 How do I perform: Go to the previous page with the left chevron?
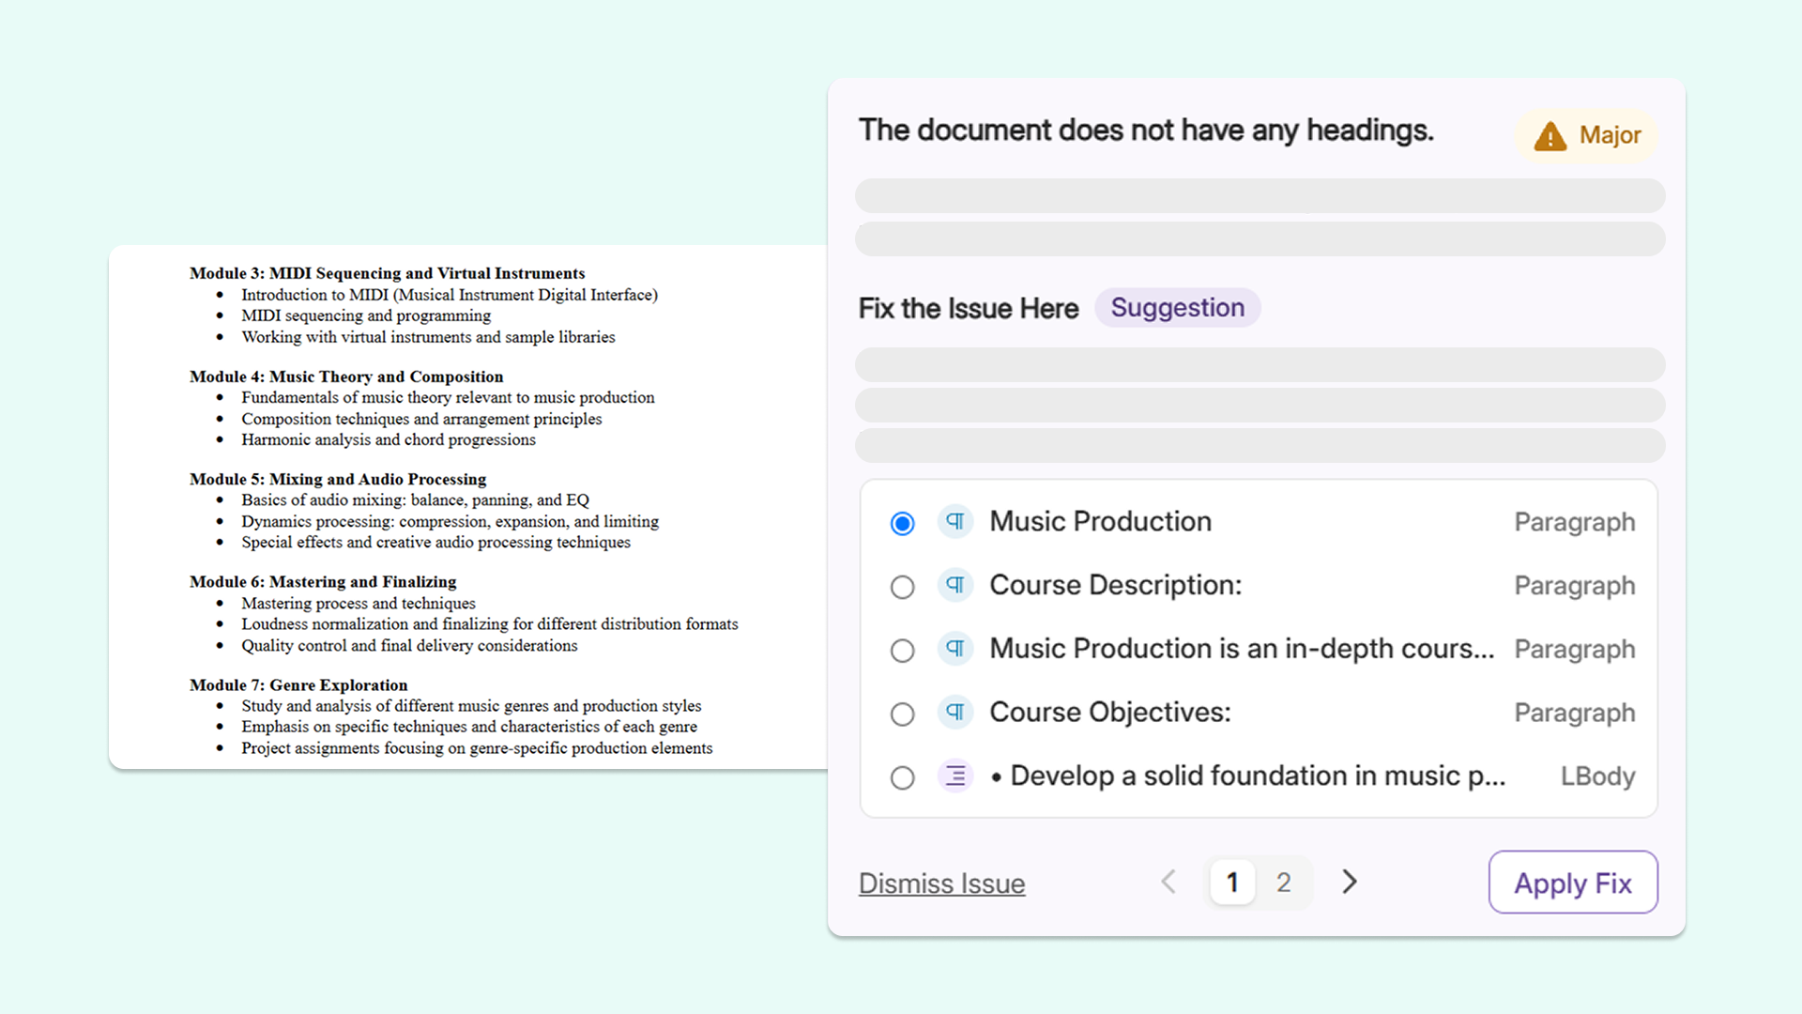(x=1168, y=882)
